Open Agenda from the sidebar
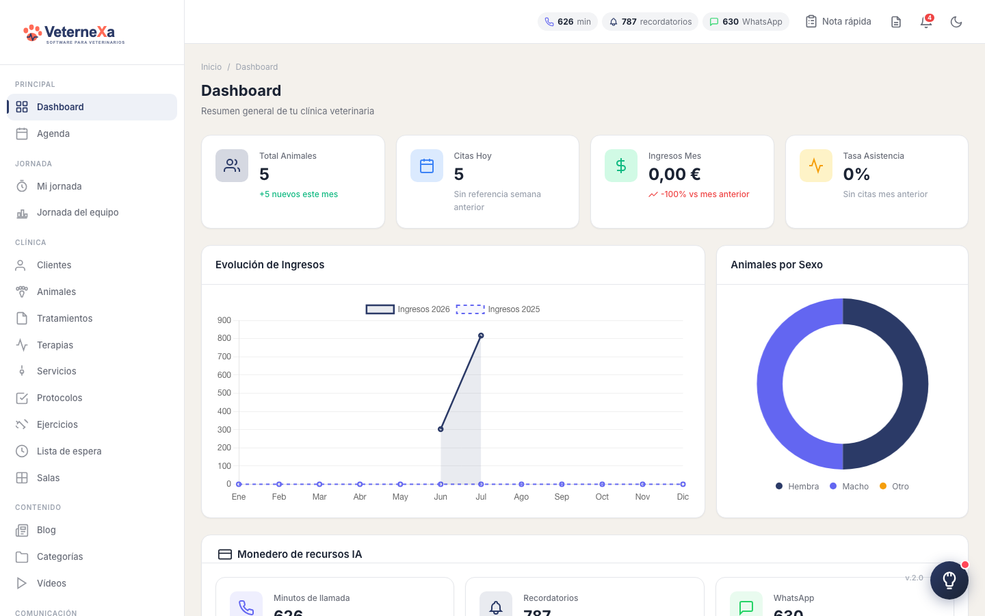This screenshot has height=616, width=985. tap(92, 133)
